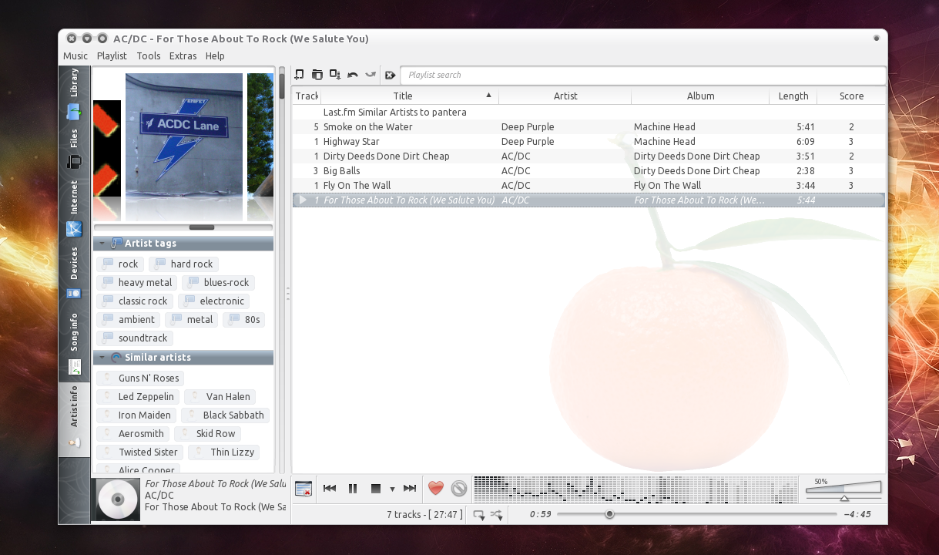This screenshot has width=939, height=555.
Task: Click the track seek slider handle
Action: pyautogui.click(x=609, y=514)
